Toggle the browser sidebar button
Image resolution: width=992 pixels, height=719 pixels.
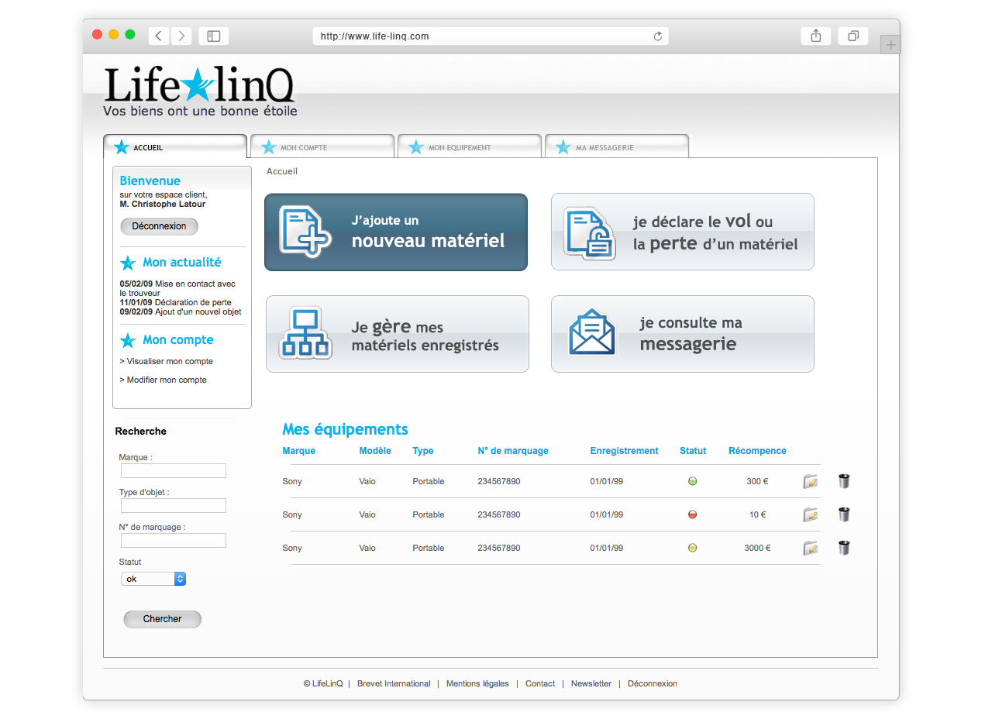point(214,36)
